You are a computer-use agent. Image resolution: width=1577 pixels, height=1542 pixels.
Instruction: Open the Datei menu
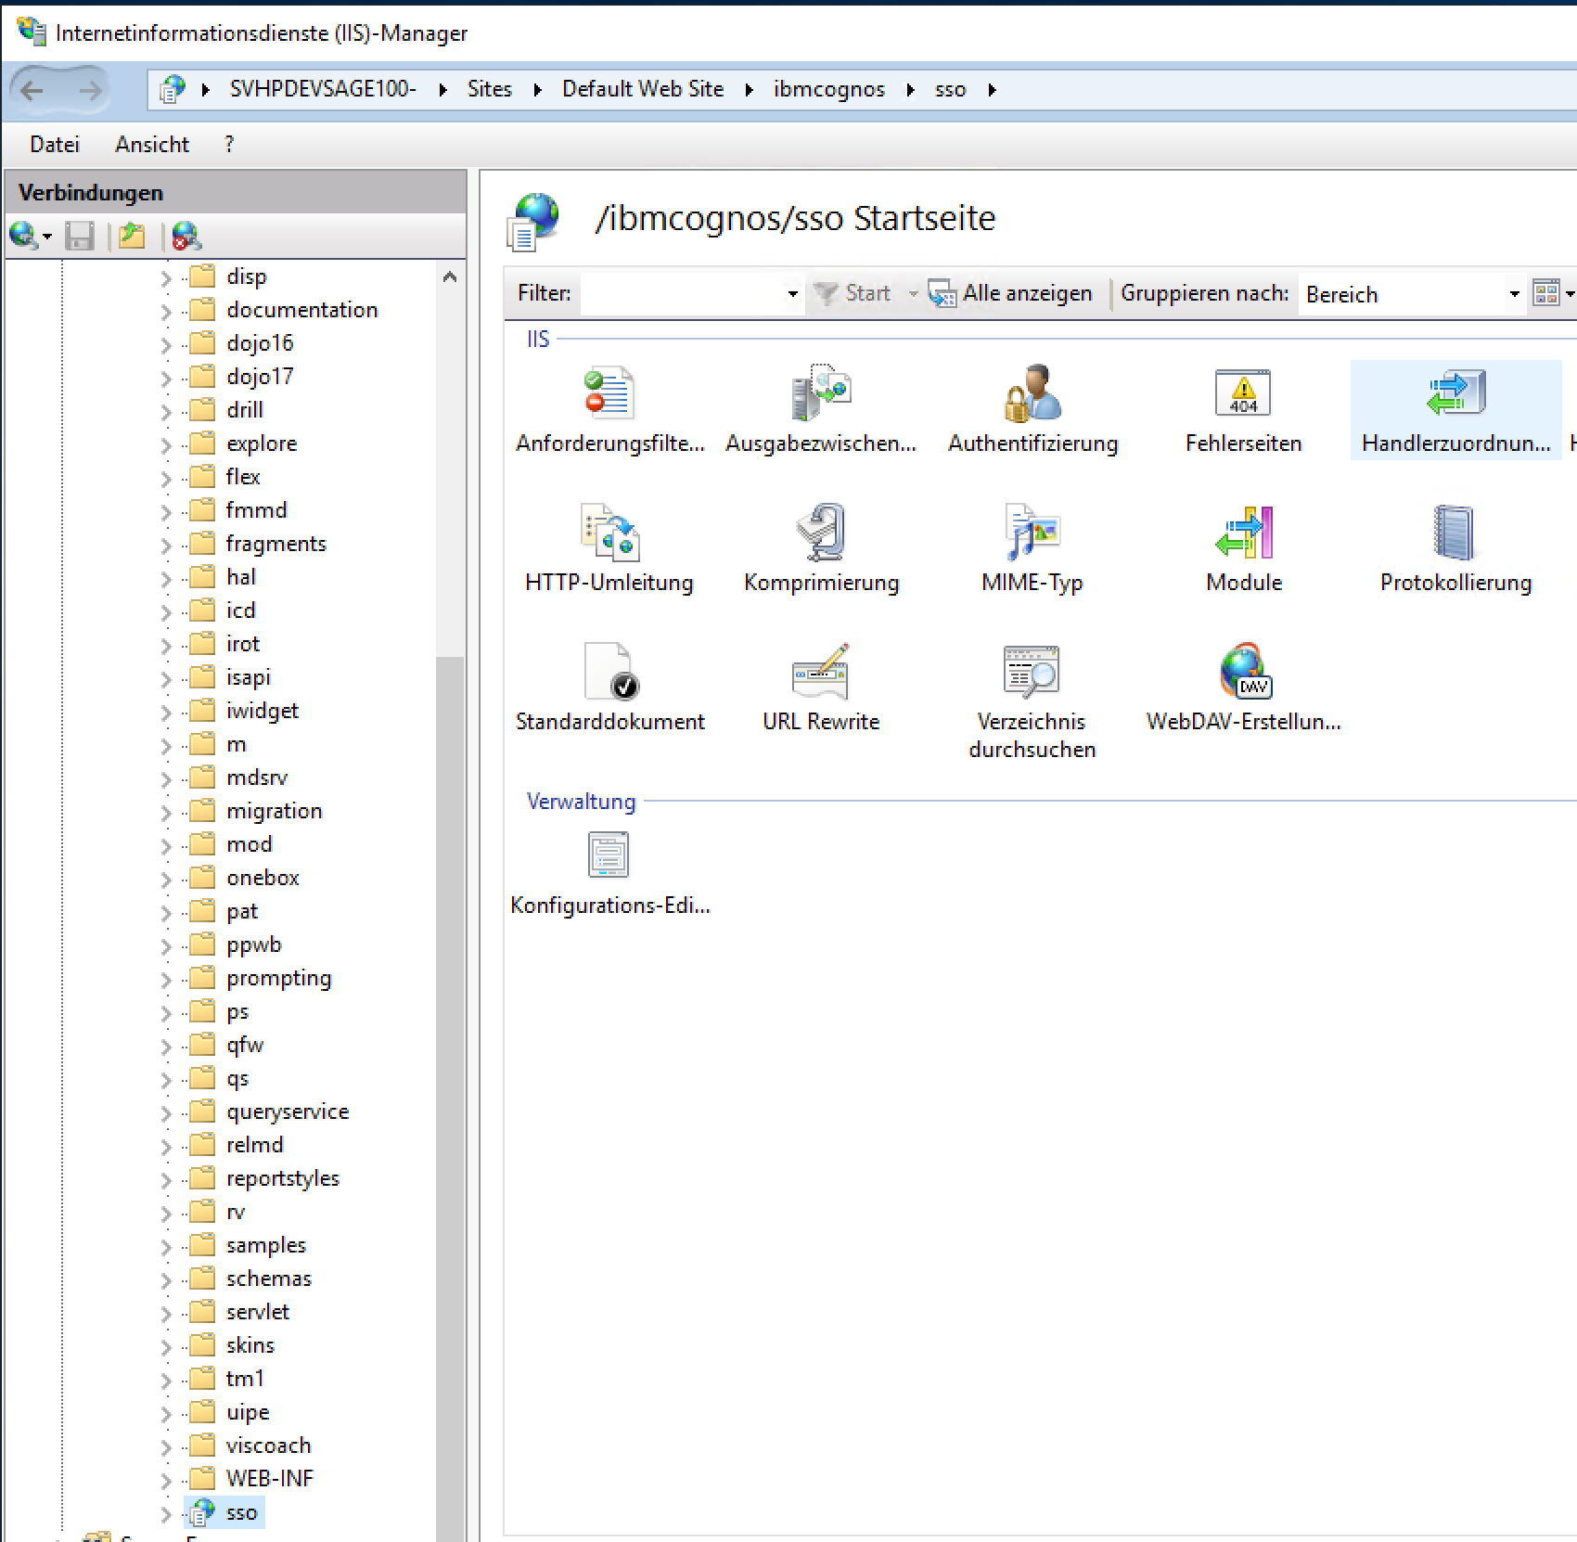(x=55, y=145)
